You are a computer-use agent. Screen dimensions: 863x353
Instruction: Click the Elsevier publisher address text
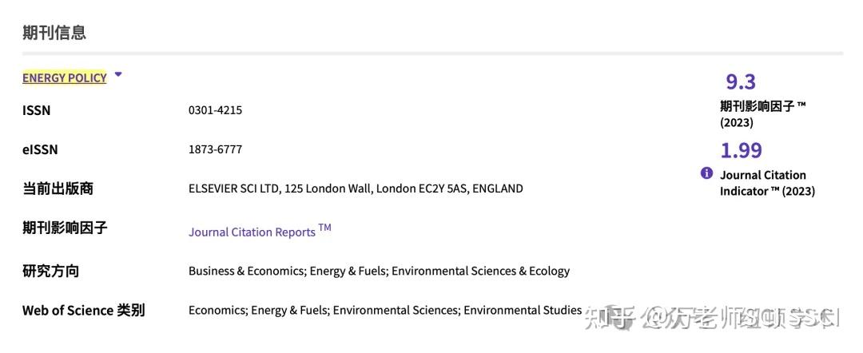point(356,188)
